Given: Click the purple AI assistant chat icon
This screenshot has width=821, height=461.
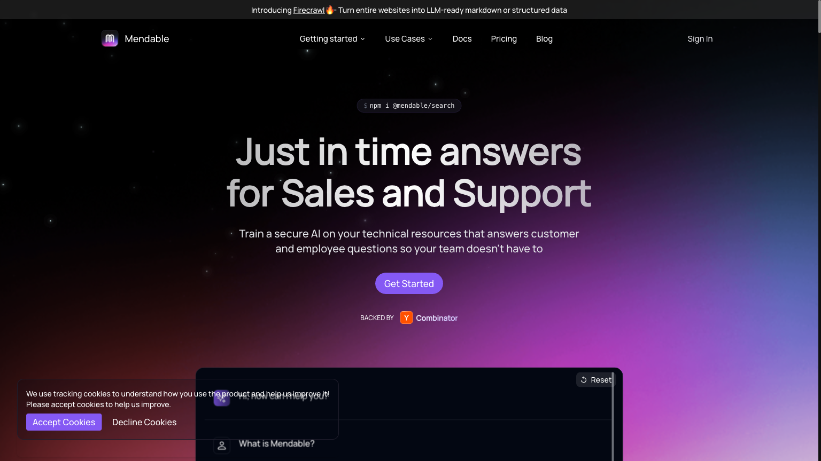Looking at the screenshot, I should point(222,398).
